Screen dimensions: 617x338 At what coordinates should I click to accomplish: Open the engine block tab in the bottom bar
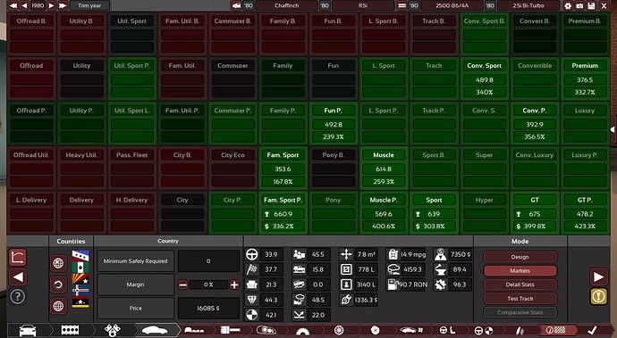tap(70, 331)
